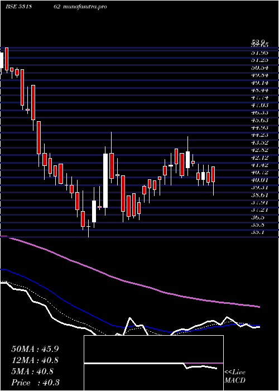This screenshot has width=279, height=391.
Task: Click the "50MA : 45.9" reading
Action: 35,349
